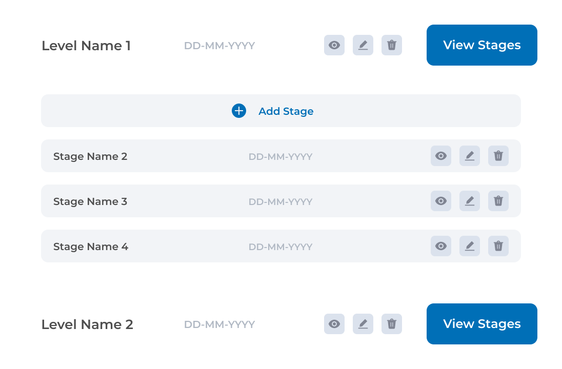This screenshot has height=369, width=562.
Task: Delete Level Name 2 using trash icon
Action: pos(391,324)
